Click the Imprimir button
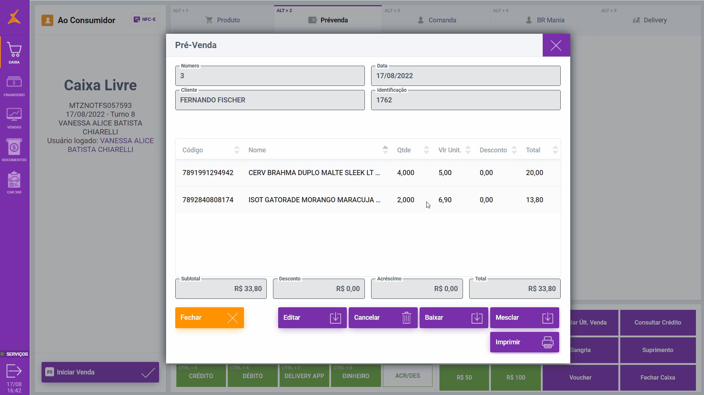The width and height of the screenshot is (704, 395). tap(524, 342)
